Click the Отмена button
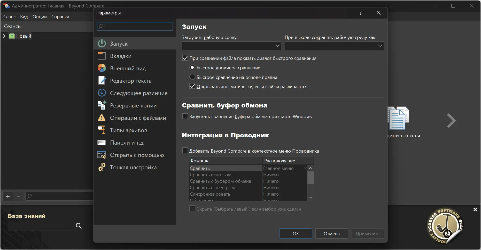 point(331,234)
